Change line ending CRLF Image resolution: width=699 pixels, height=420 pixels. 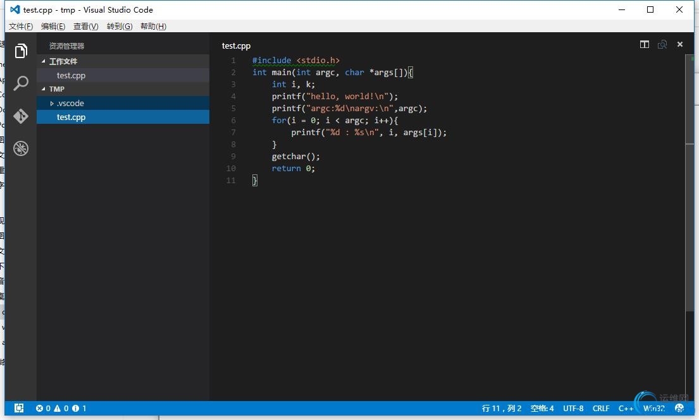(x=601, y=408)
